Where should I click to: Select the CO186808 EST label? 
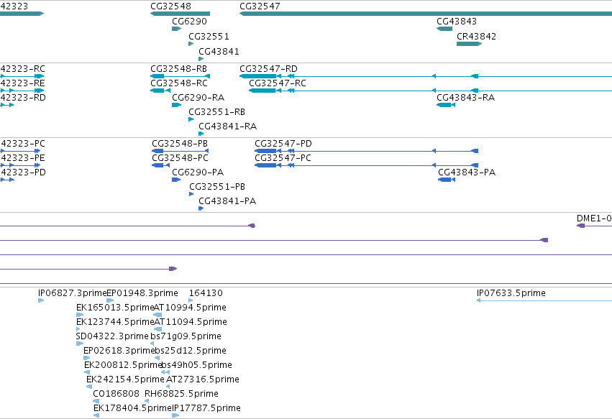coord(116,394)
